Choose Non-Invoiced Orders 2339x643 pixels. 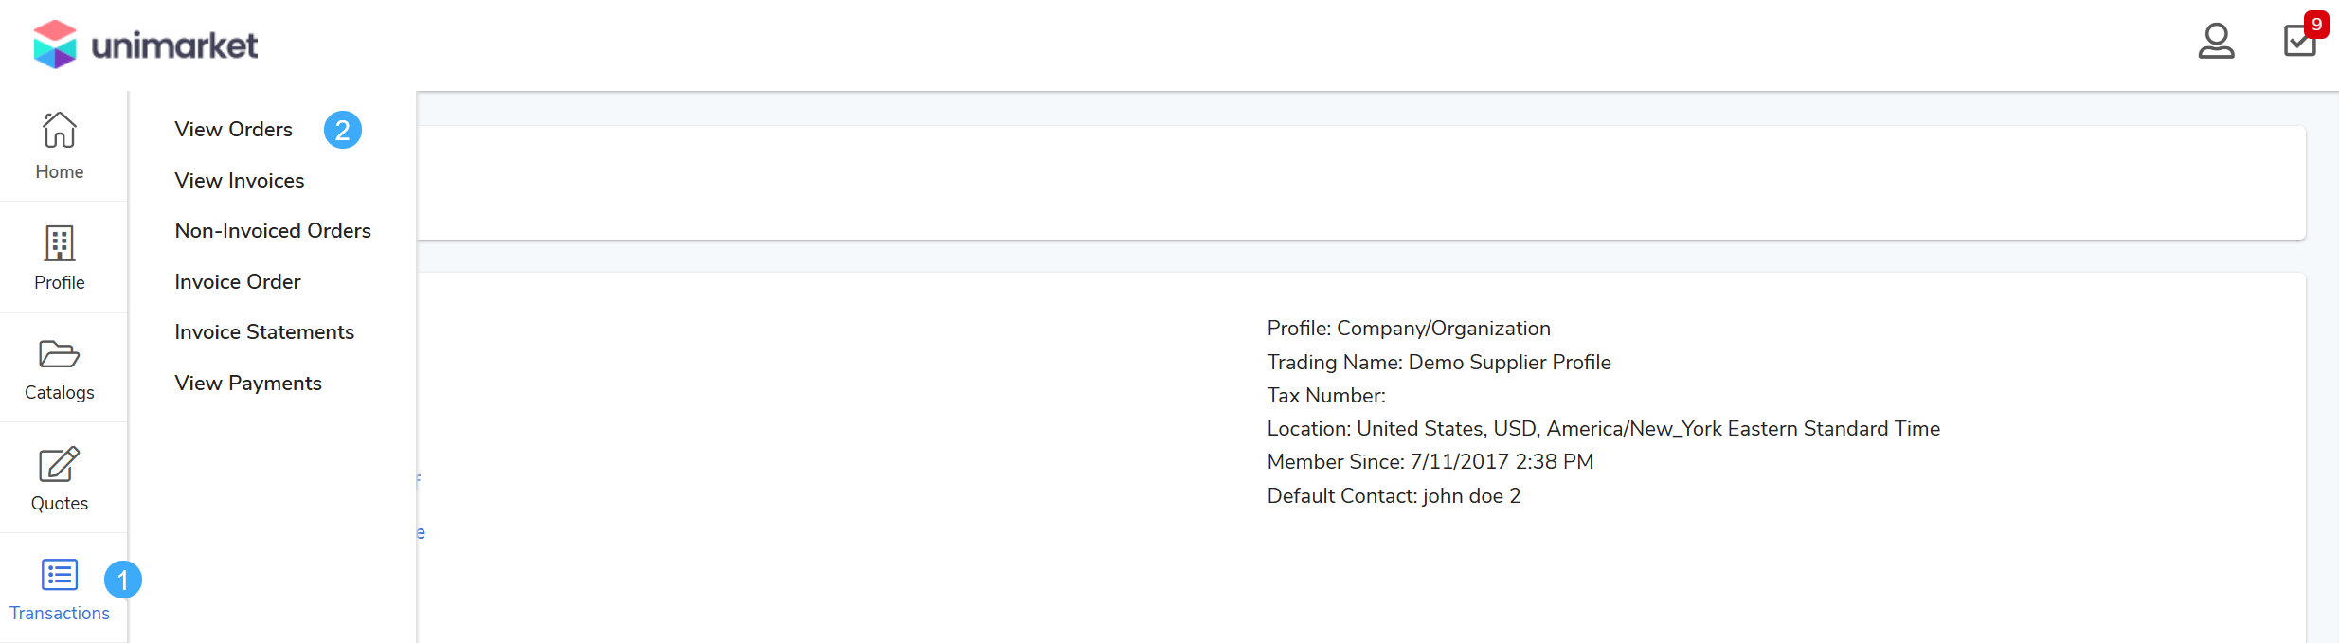coord(272,231)
